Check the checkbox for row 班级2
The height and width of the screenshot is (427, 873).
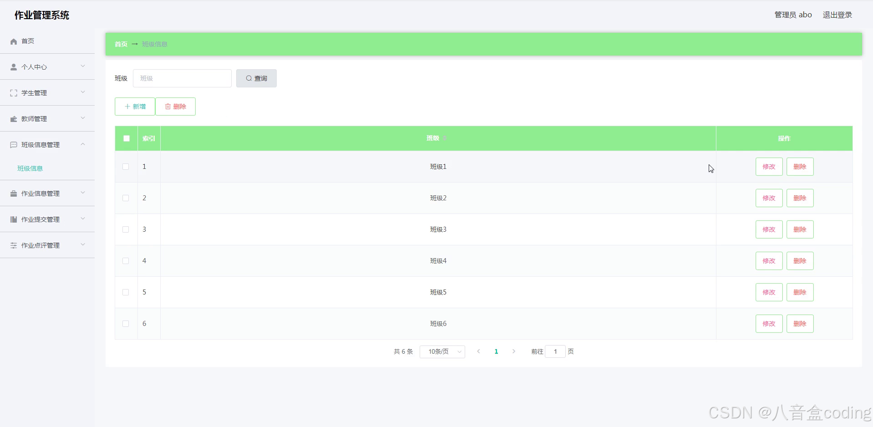(126, 198)
